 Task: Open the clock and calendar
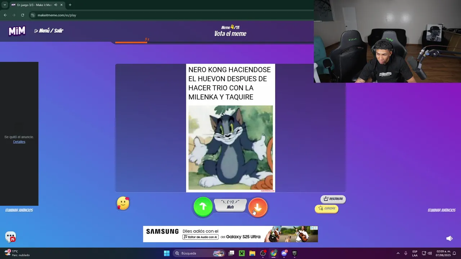(443, 253)
